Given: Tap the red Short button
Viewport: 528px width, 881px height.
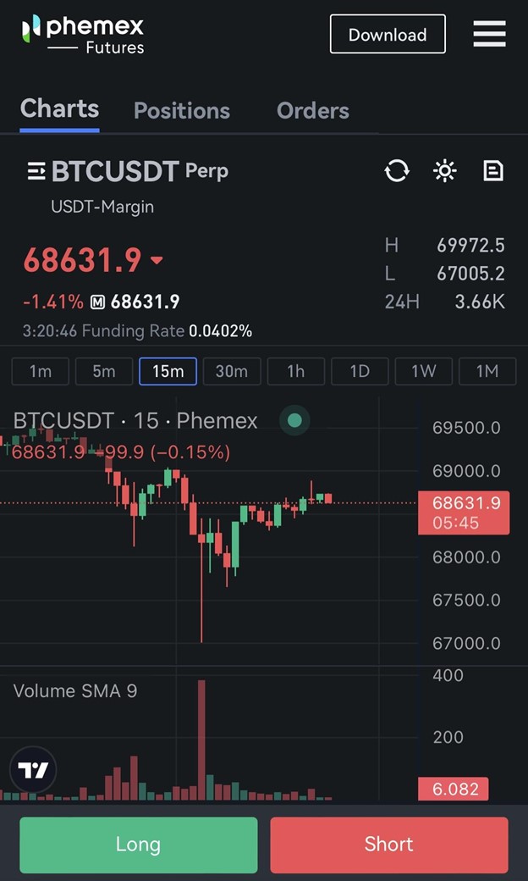Looking at the screenshot, I should point(389,845).
